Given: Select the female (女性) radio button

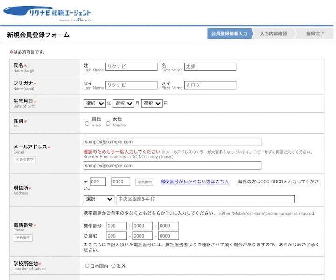Looking at the screenshot, I should 108,124.
